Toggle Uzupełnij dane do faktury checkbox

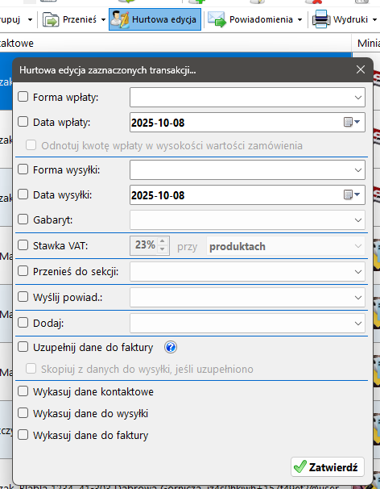coord(23,347)
